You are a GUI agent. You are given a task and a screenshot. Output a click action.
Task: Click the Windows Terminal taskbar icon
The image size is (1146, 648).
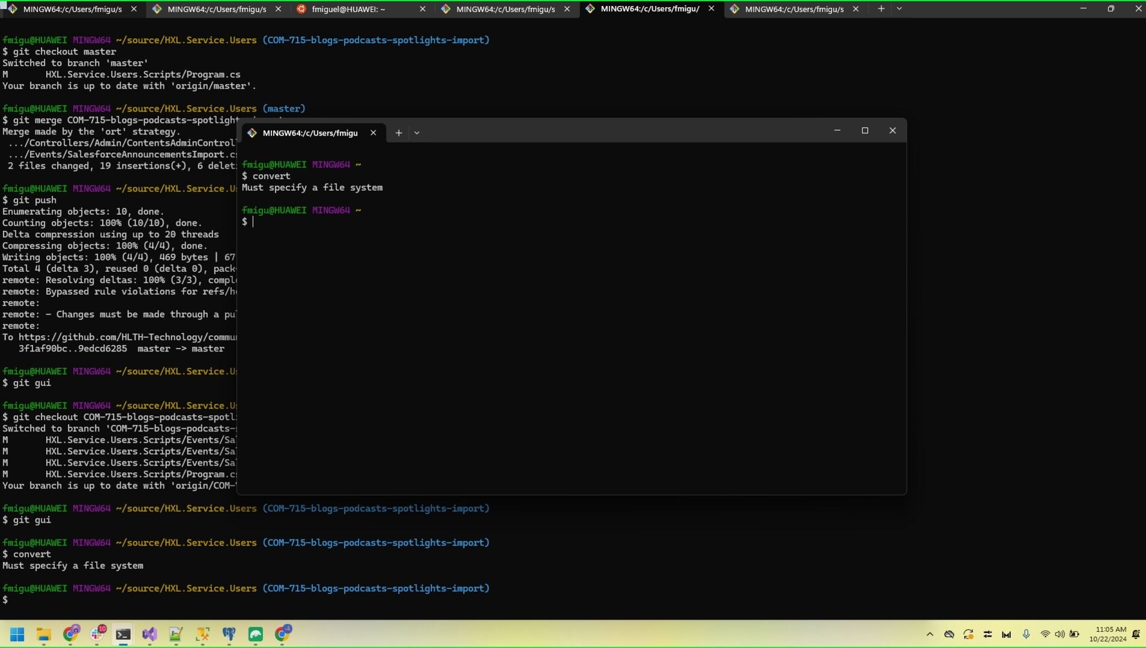[x=123, y=634]
